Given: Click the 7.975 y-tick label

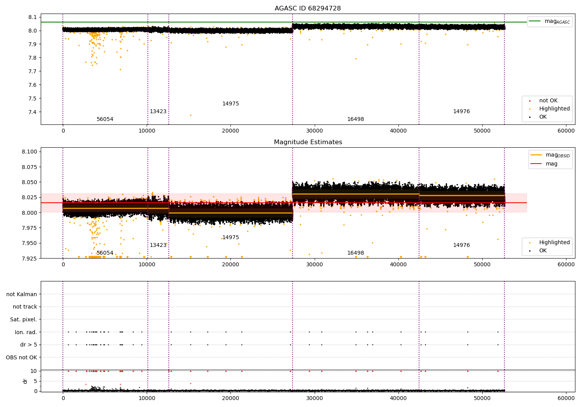Looking at the screenshot, I should click(x=29, y=228).
